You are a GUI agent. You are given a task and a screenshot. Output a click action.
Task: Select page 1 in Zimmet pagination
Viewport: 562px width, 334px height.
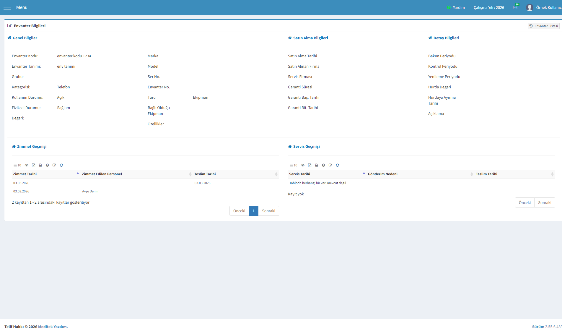[x=253, y=211]
